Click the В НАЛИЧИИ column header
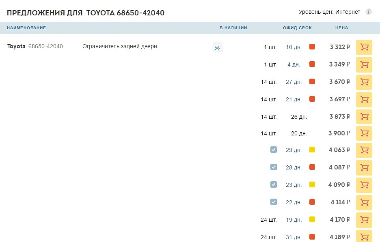 coord(233,28)
